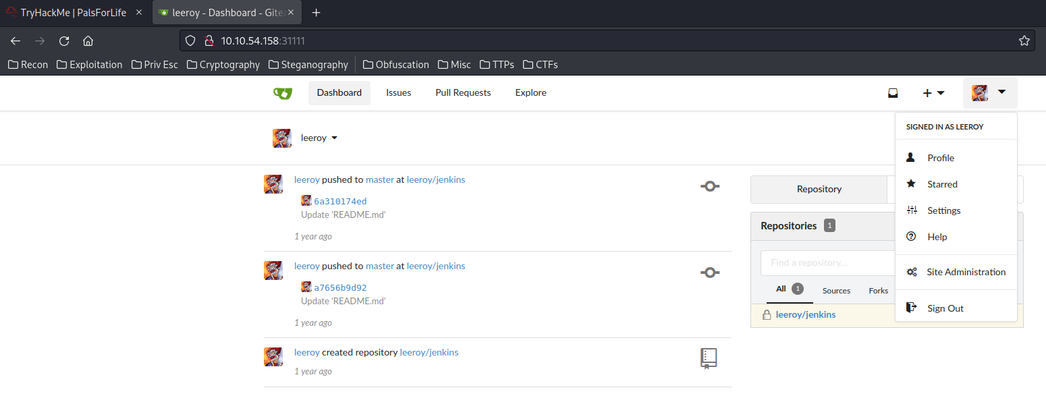Image resolution: width=1046 pixels, height=396 pixels.
Task: Select the Repository tab in sidebar
Action: (819, 190)
